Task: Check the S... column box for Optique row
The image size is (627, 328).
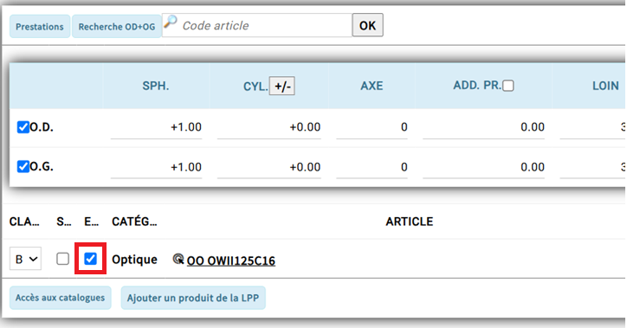Action: coord(62,259)
